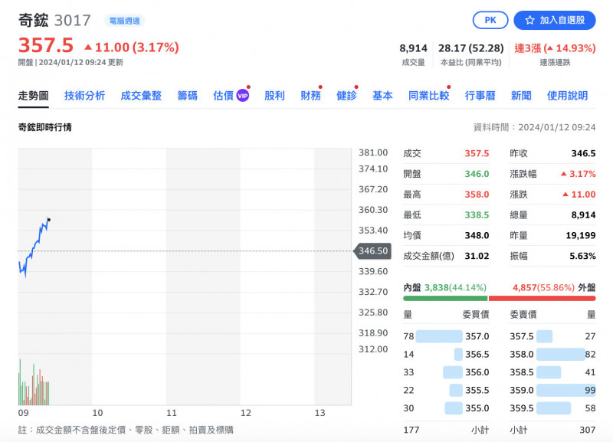613x442 pixels.
Task: Click the 委賣價 column header
Action: click(x=523, y=315)
